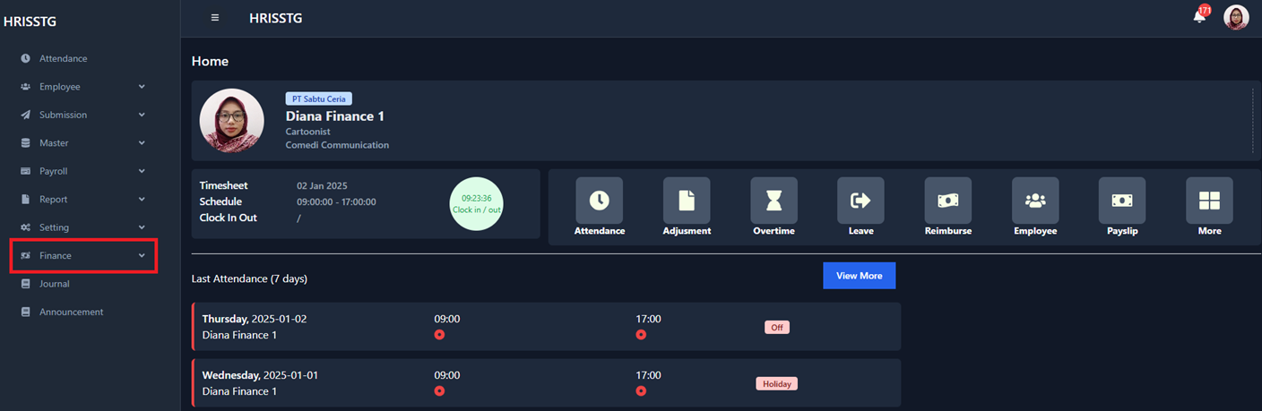
Task: Click the gears icon beside Setting
Action: [x=26, y=227]
